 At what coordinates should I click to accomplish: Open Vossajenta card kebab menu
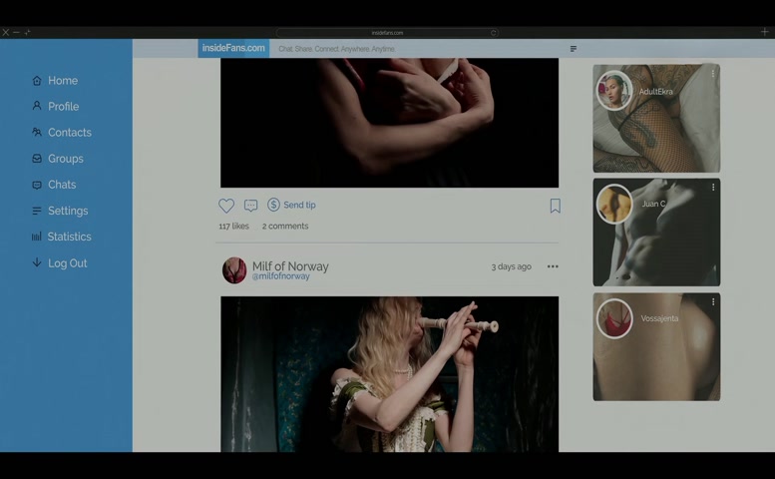pyautogui.click(x=712, y=301)
